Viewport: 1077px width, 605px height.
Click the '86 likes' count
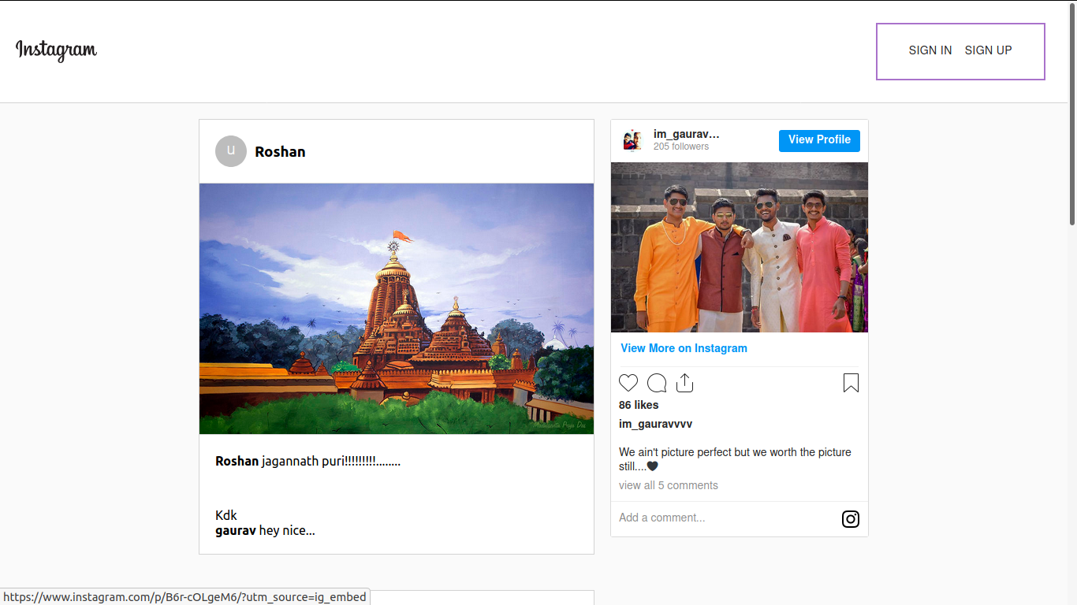click(x=639, y=405)
